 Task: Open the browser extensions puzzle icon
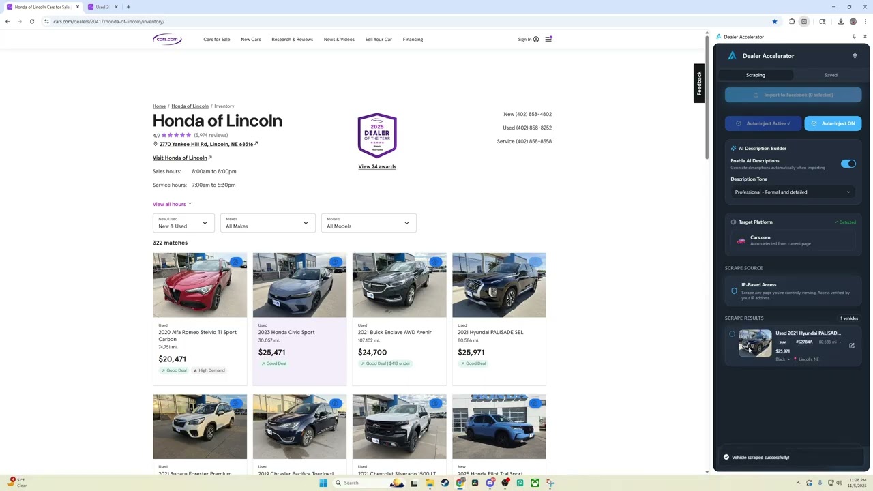(x=792, y=21)
